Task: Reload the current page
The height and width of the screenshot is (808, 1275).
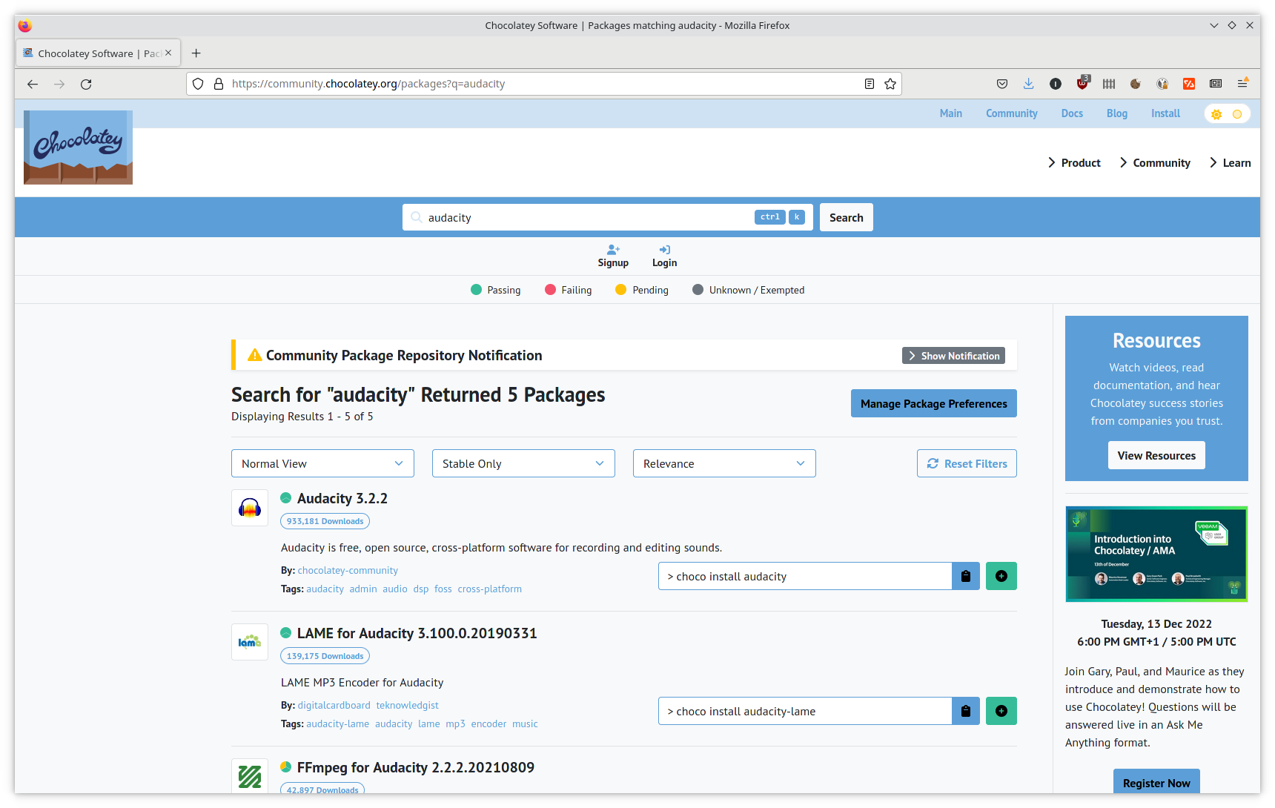Action: click(86, 84)
